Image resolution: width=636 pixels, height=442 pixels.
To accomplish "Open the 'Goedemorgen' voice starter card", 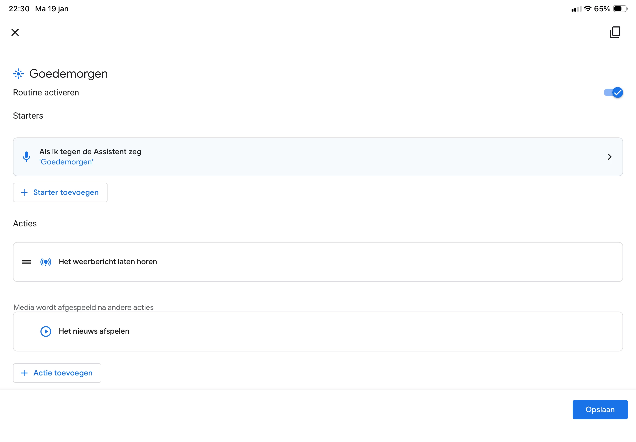I will [305, 157].
